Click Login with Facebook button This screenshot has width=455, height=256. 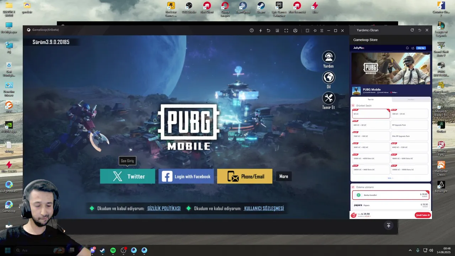click(x=186, y=176)
